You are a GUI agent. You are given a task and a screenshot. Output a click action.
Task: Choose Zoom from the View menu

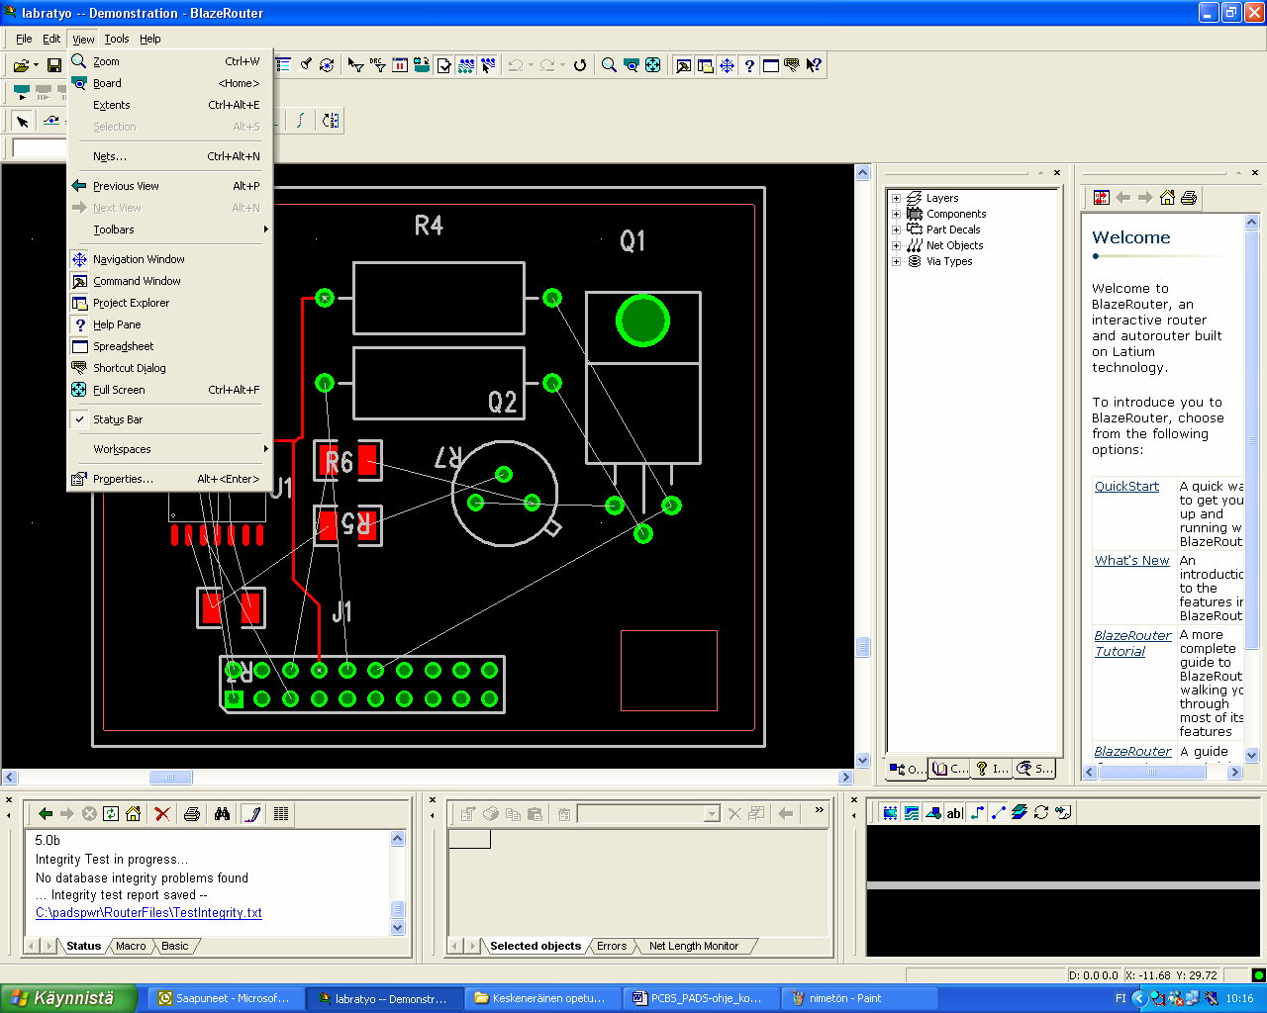pyautogui.click(x=168, y=61)
